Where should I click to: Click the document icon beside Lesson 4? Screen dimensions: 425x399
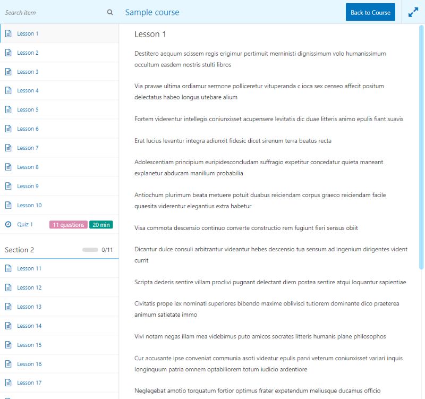(x=8, y=90)
